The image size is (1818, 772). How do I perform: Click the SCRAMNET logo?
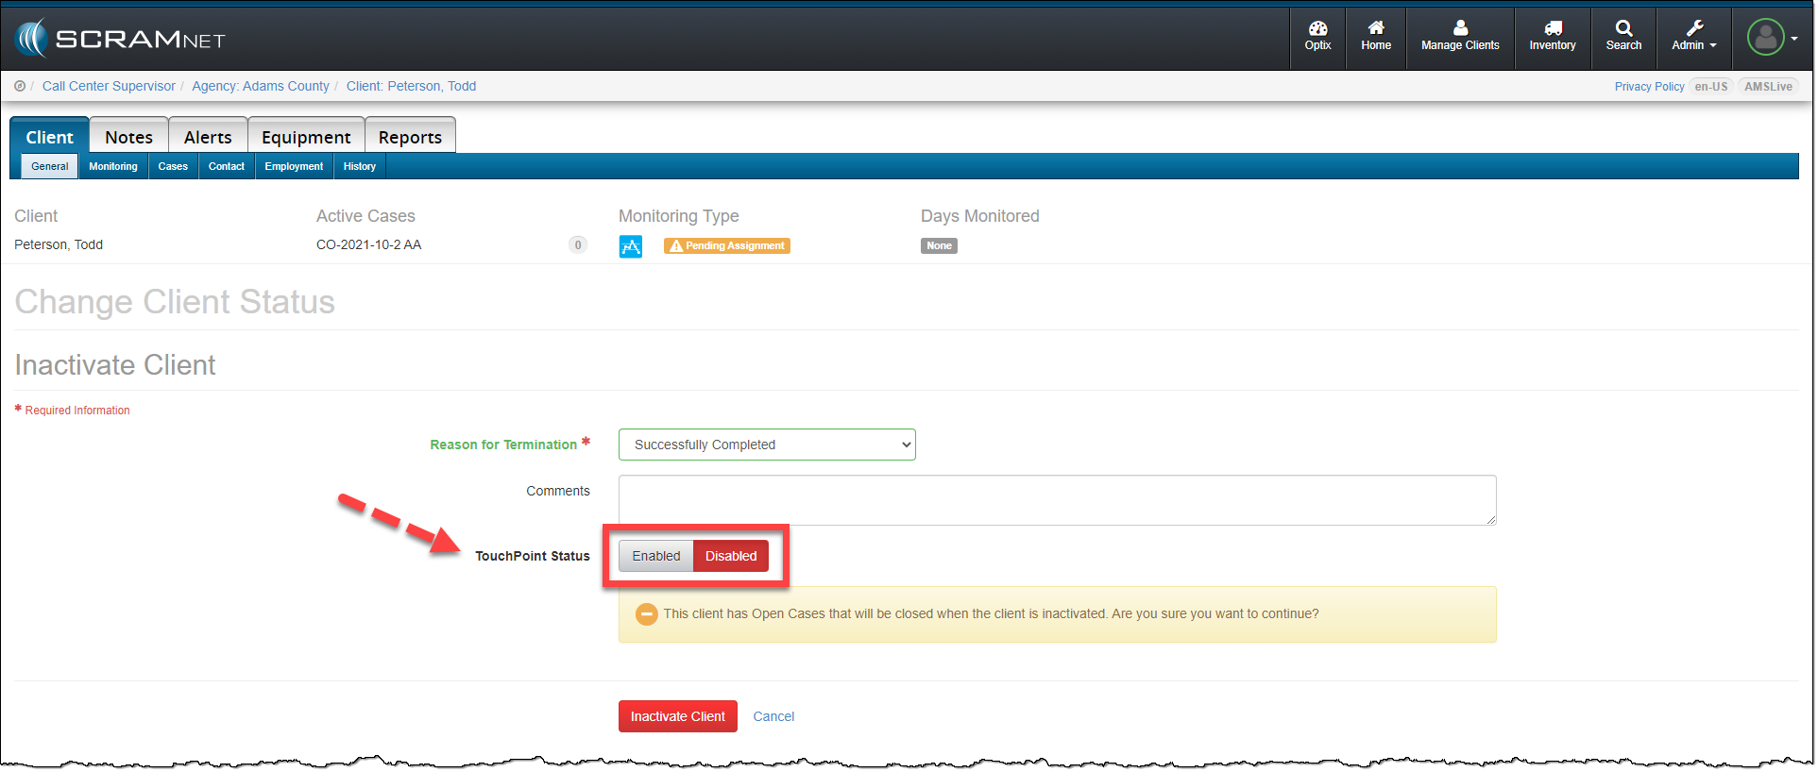121,39
